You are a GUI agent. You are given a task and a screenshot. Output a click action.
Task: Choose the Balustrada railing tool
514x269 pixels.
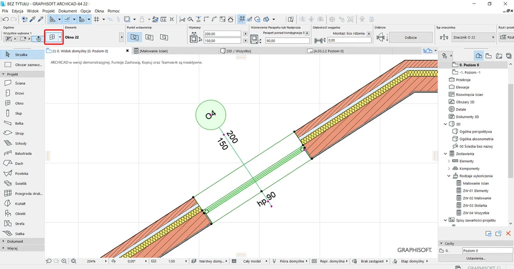click(x=22, y=153)
